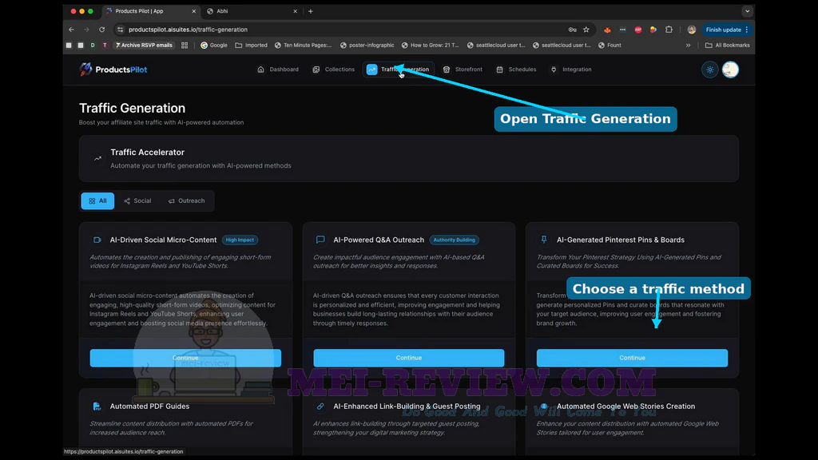This screenshot has height=460, width=818.
Task: Continue with AI-Powered Q&A Outreach
Action: (x=408, y=358)
